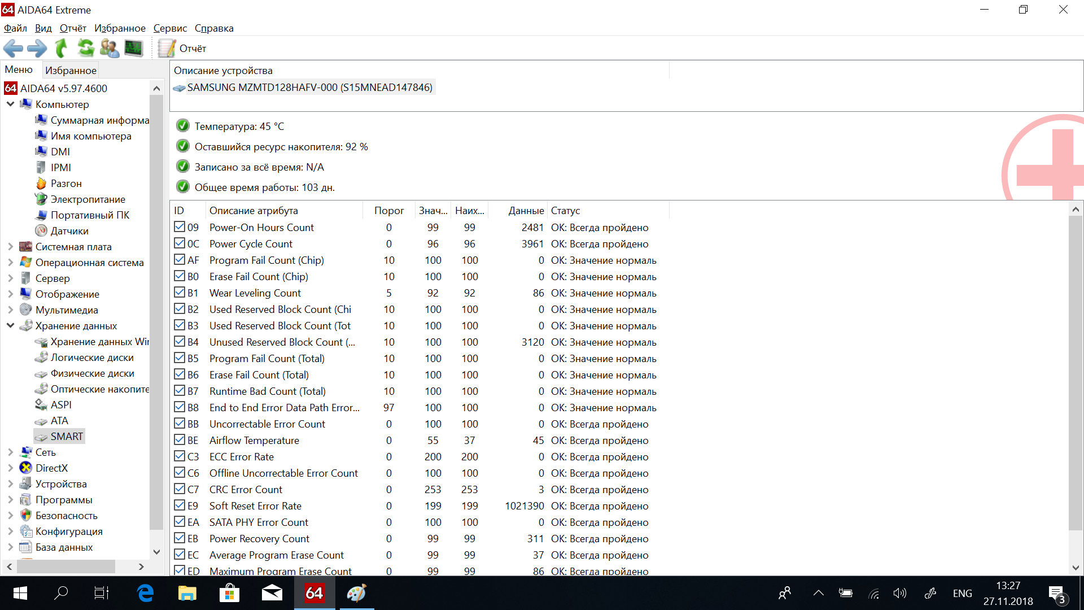Sort by the ID column header

[188, 211]
